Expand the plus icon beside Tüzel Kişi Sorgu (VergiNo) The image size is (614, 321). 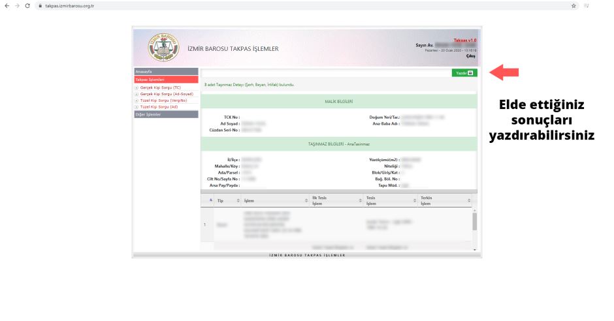[x=137, y=100]
